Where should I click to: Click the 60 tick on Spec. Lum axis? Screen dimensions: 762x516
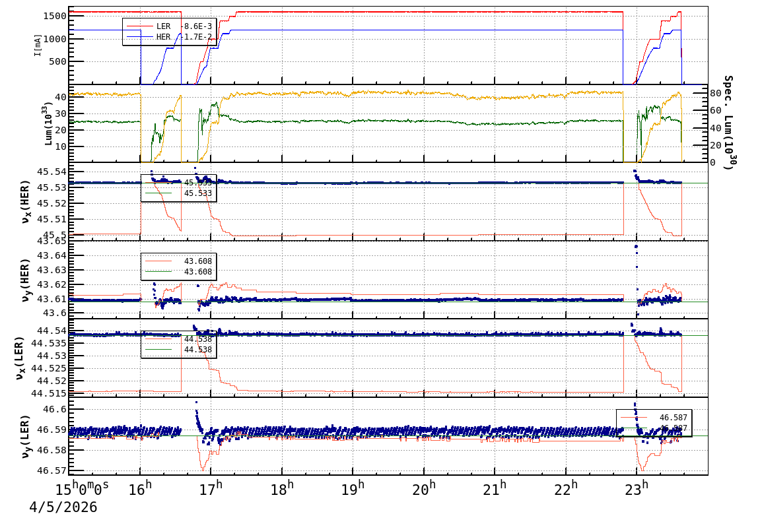pyautogui.click(x=716, y=110)
